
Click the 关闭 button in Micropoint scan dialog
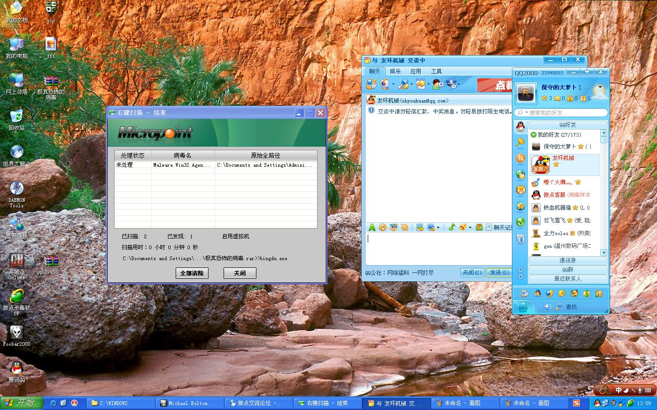[x=240, y=273]
